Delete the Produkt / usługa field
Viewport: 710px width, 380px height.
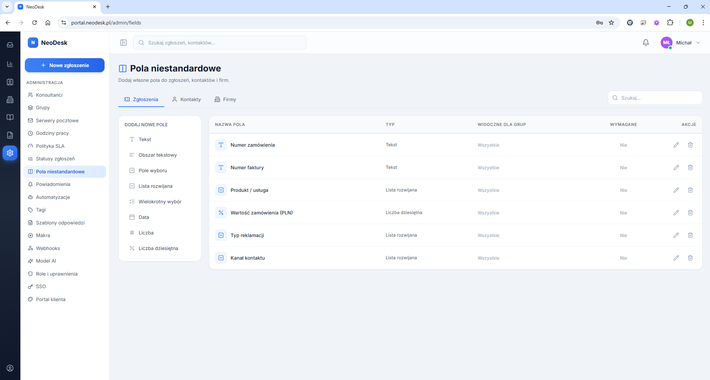pos(690,190)
